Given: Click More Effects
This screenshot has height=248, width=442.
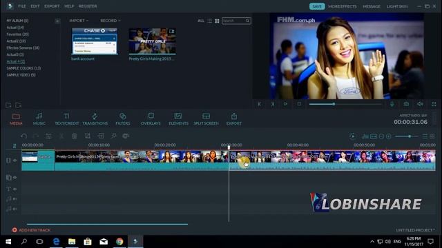Looking at the screenshot, I should (343, 6).
